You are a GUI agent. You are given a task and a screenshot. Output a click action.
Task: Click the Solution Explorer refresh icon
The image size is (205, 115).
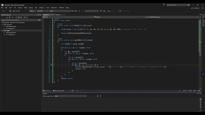click(16, 18)
